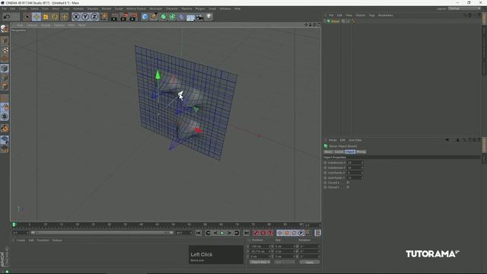Switch to Object tab in attributes
This screenshot has width=487, height=274.
click(350, 152)
